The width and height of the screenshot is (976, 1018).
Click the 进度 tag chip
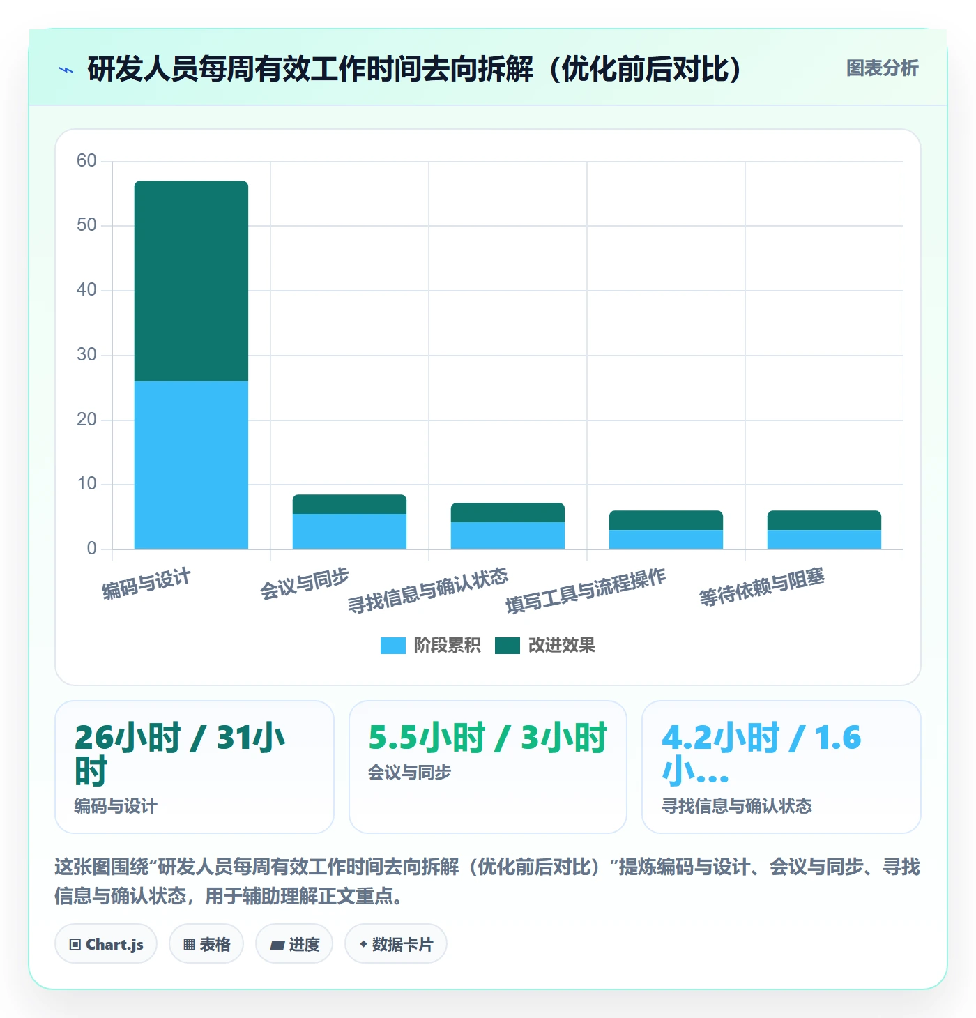(x=294, y=944)
